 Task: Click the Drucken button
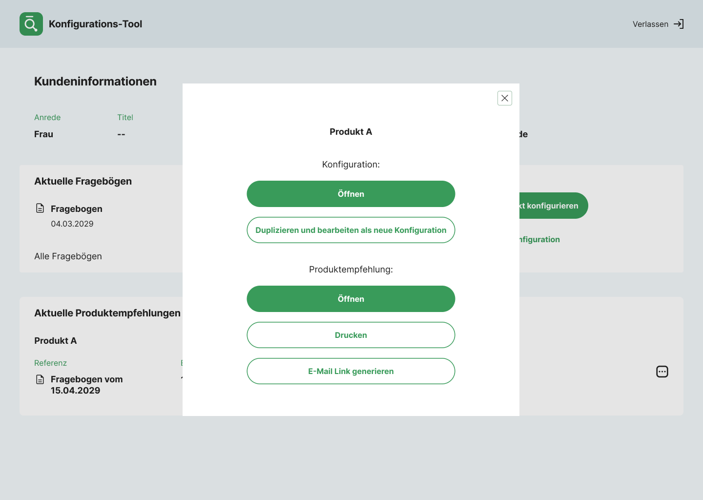point(351,335)
